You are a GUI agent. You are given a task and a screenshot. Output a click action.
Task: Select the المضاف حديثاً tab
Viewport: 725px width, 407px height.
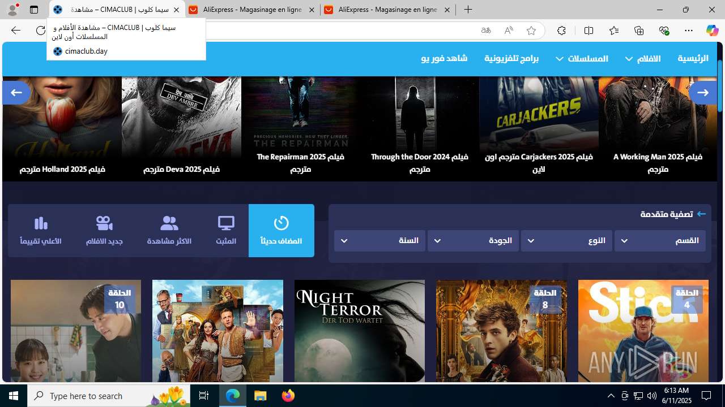click(x=282, y=231)
